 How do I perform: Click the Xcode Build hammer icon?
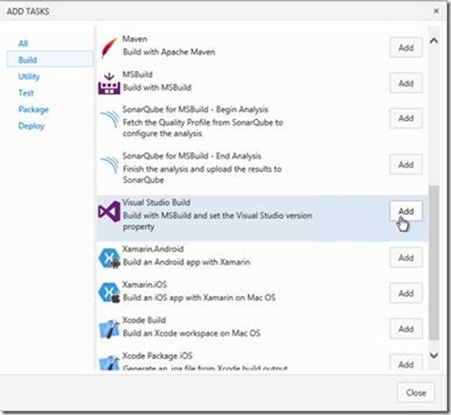click(x=109, y=329)
